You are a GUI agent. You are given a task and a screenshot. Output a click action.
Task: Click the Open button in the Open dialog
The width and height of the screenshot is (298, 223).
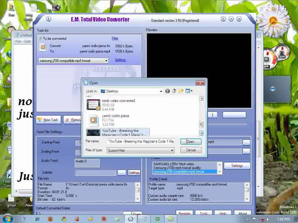[191, 142]
